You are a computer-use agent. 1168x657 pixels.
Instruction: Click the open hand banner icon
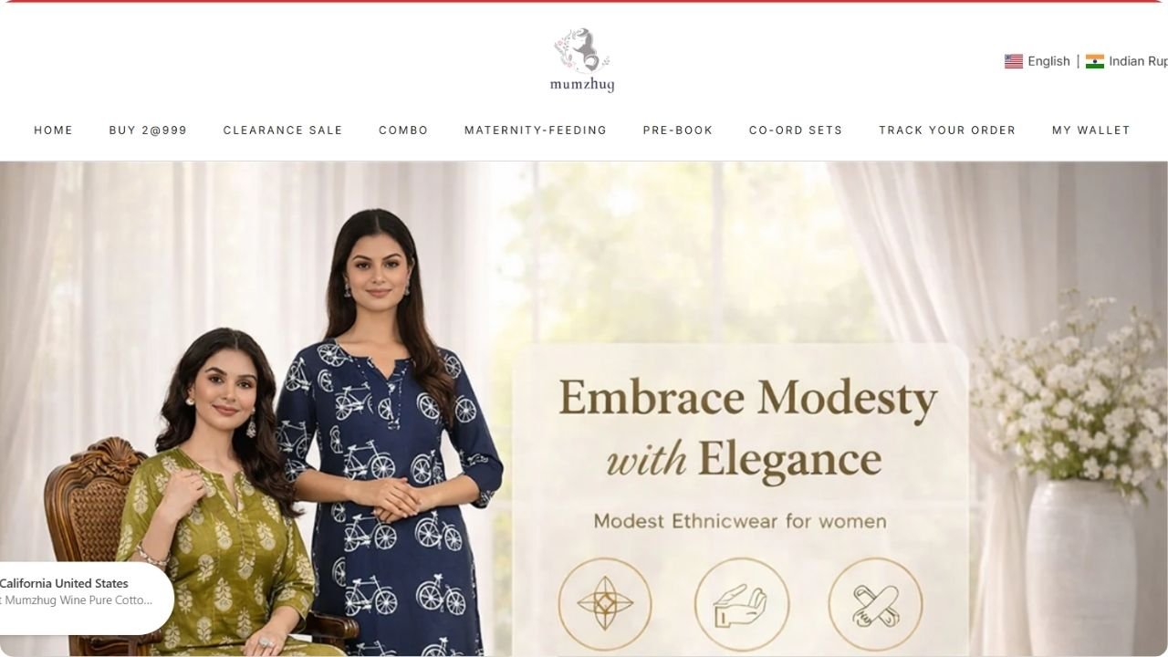click(742, 604)
